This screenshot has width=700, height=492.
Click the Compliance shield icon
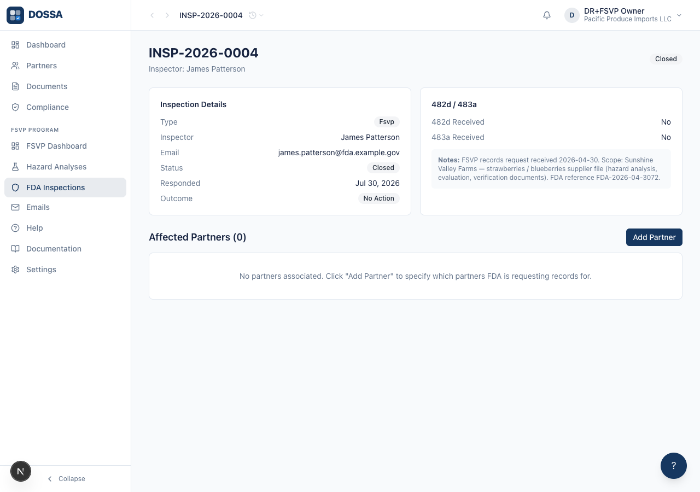[15, 107]
